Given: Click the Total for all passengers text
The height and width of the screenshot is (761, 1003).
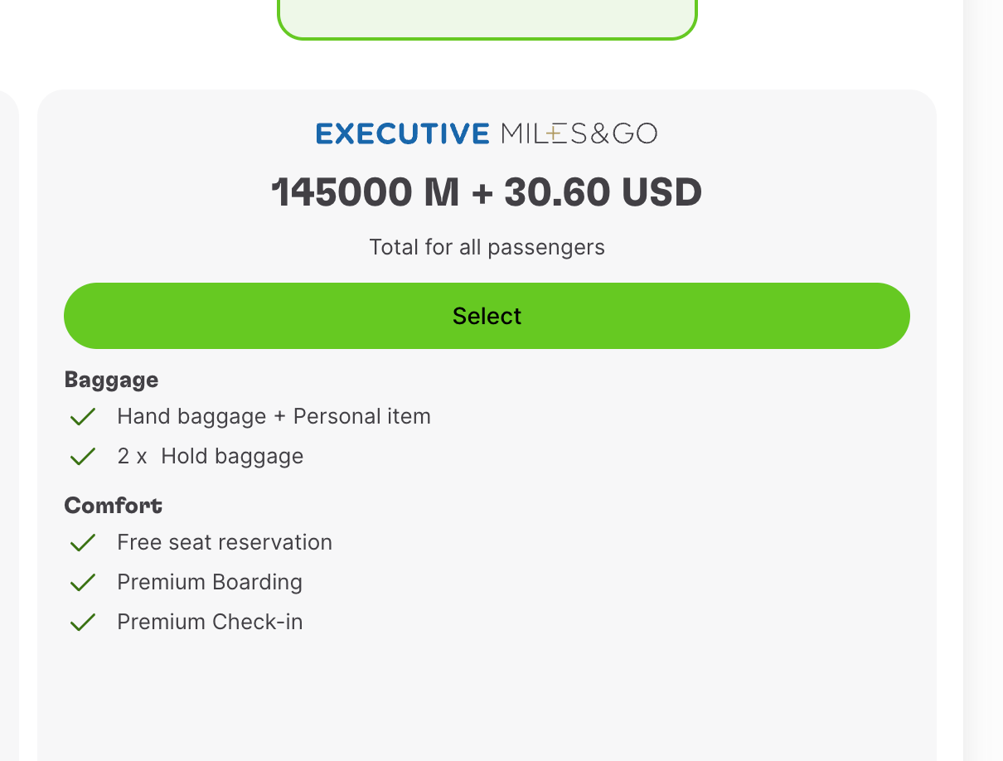Looking at the screenshot, I should 487,247.
